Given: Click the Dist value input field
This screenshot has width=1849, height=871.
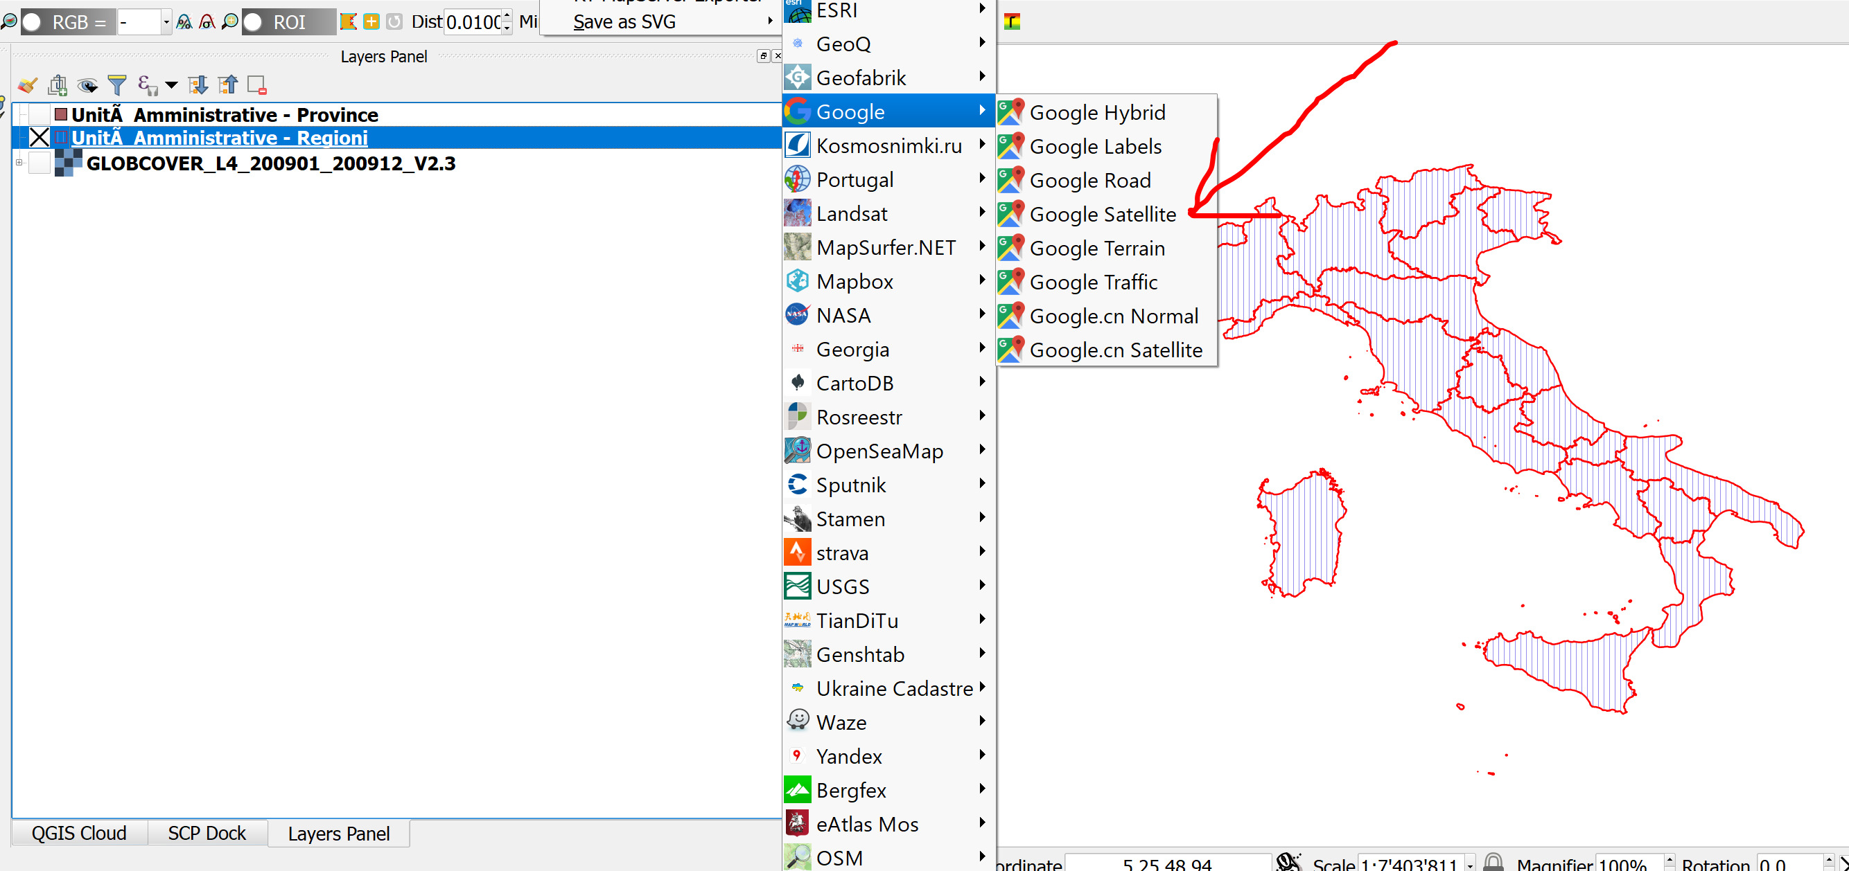Looking at the screenshot, I should click(x=473, y=21).
